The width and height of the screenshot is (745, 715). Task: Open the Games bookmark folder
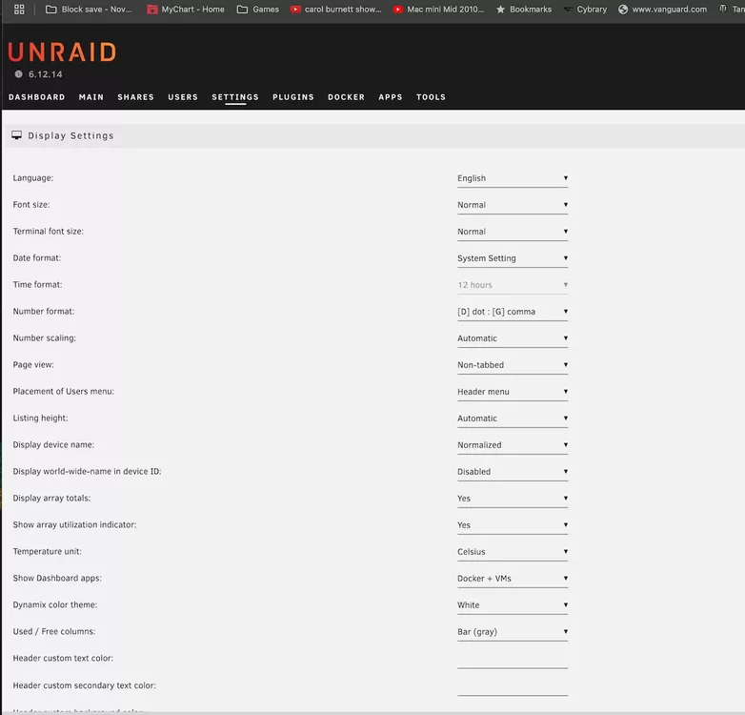tap(258, 9)
